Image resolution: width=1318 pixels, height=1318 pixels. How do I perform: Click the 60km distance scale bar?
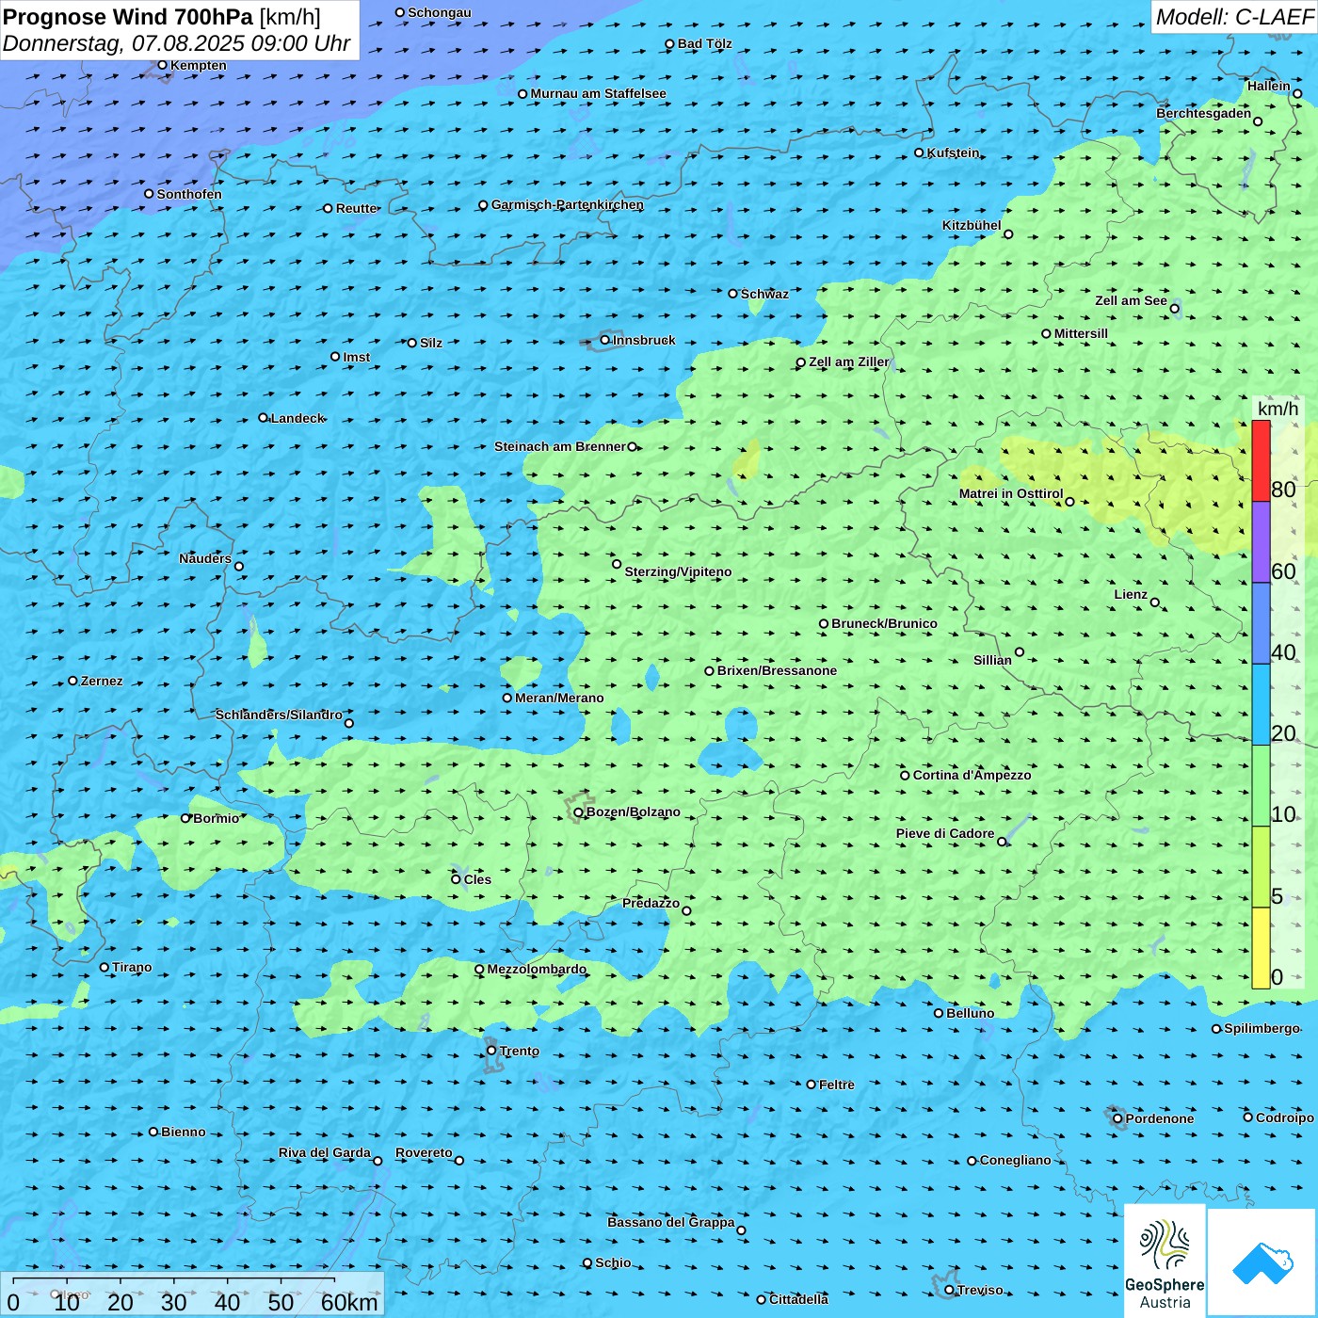(174, 1280)
